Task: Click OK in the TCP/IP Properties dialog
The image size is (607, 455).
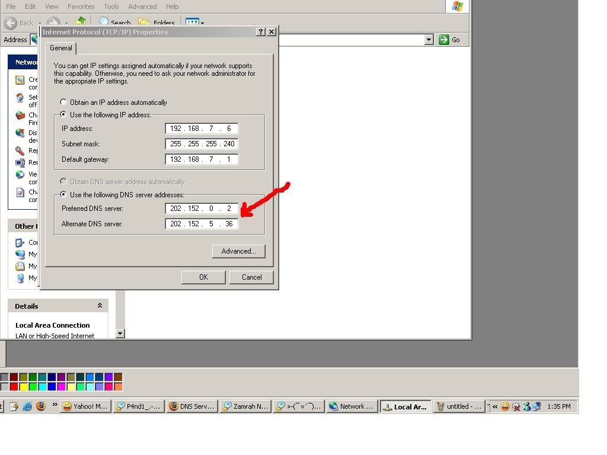Action: (204, 277)
